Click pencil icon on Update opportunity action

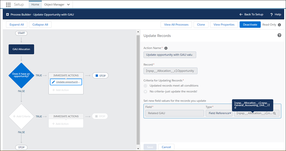(53, 82)
